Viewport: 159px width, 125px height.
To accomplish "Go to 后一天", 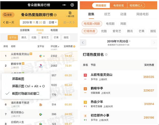I will pos(69,23).
